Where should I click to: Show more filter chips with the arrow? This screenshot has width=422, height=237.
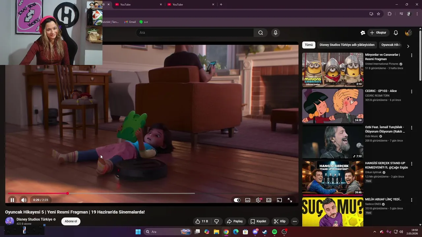408,46
